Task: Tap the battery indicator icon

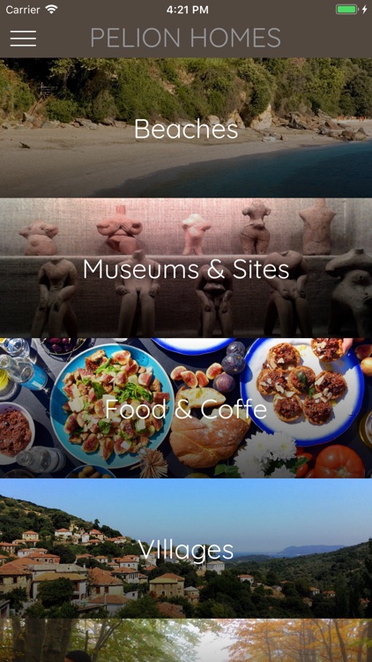Action: click(346, 10)
